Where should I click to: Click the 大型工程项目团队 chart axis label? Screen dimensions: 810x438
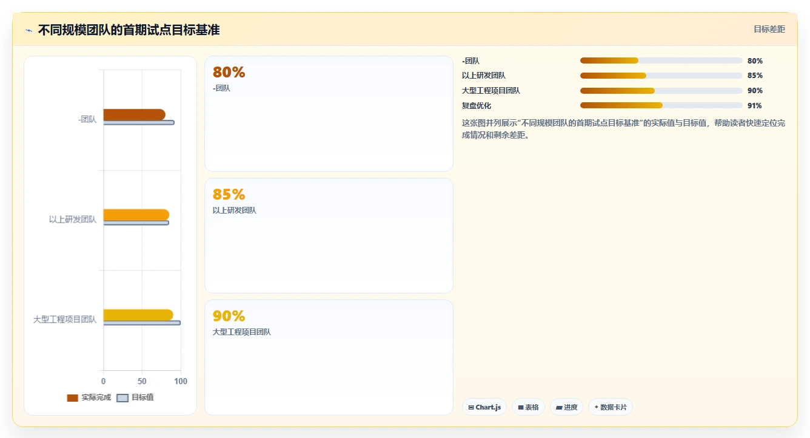[65, 319]
